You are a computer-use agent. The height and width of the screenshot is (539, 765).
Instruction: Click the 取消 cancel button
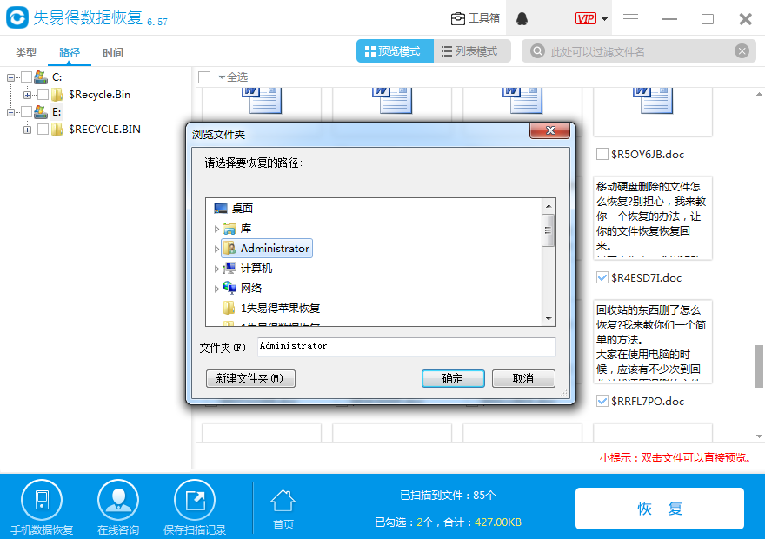point(523,378)
